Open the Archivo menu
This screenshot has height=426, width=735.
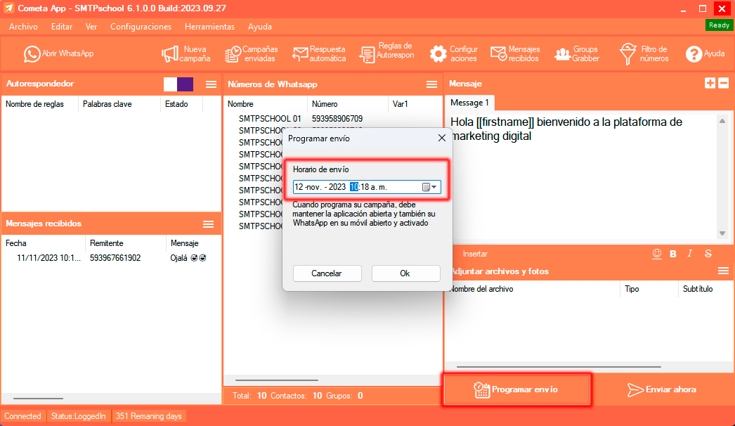pos(23,27)
